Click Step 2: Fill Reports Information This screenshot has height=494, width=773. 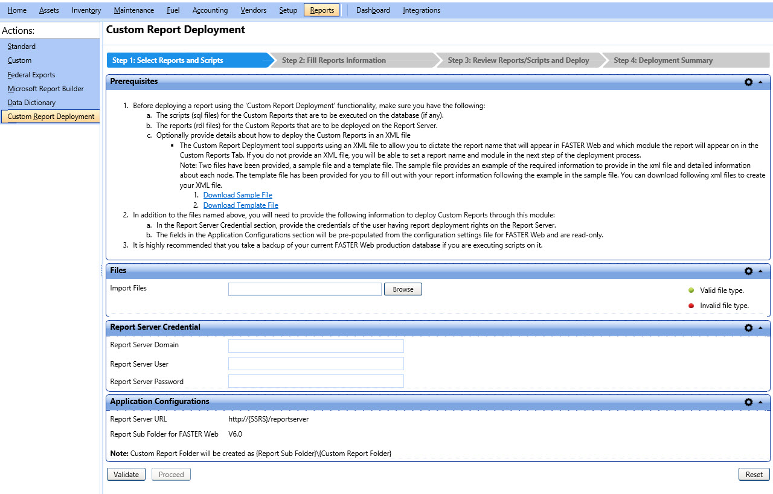pos(356,60)
